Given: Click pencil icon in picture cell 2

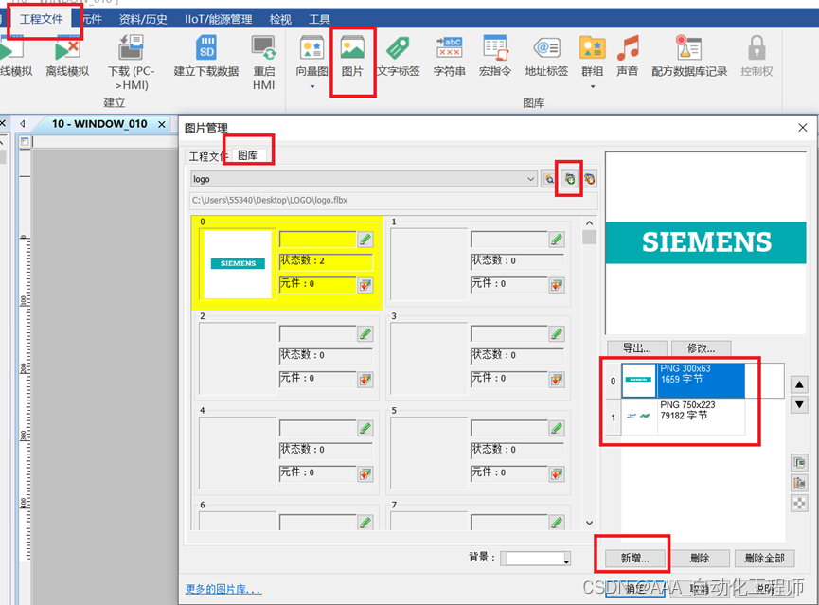Looking at the screenshot, I should coord(365,334).
